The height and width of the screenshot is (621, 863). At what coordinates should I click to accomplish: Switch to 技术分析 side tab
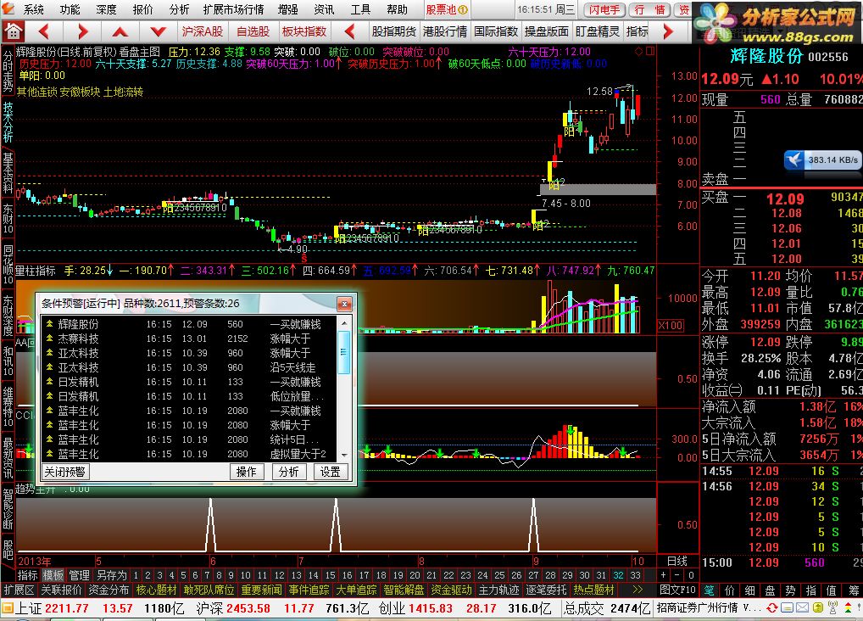click(8, 122)
